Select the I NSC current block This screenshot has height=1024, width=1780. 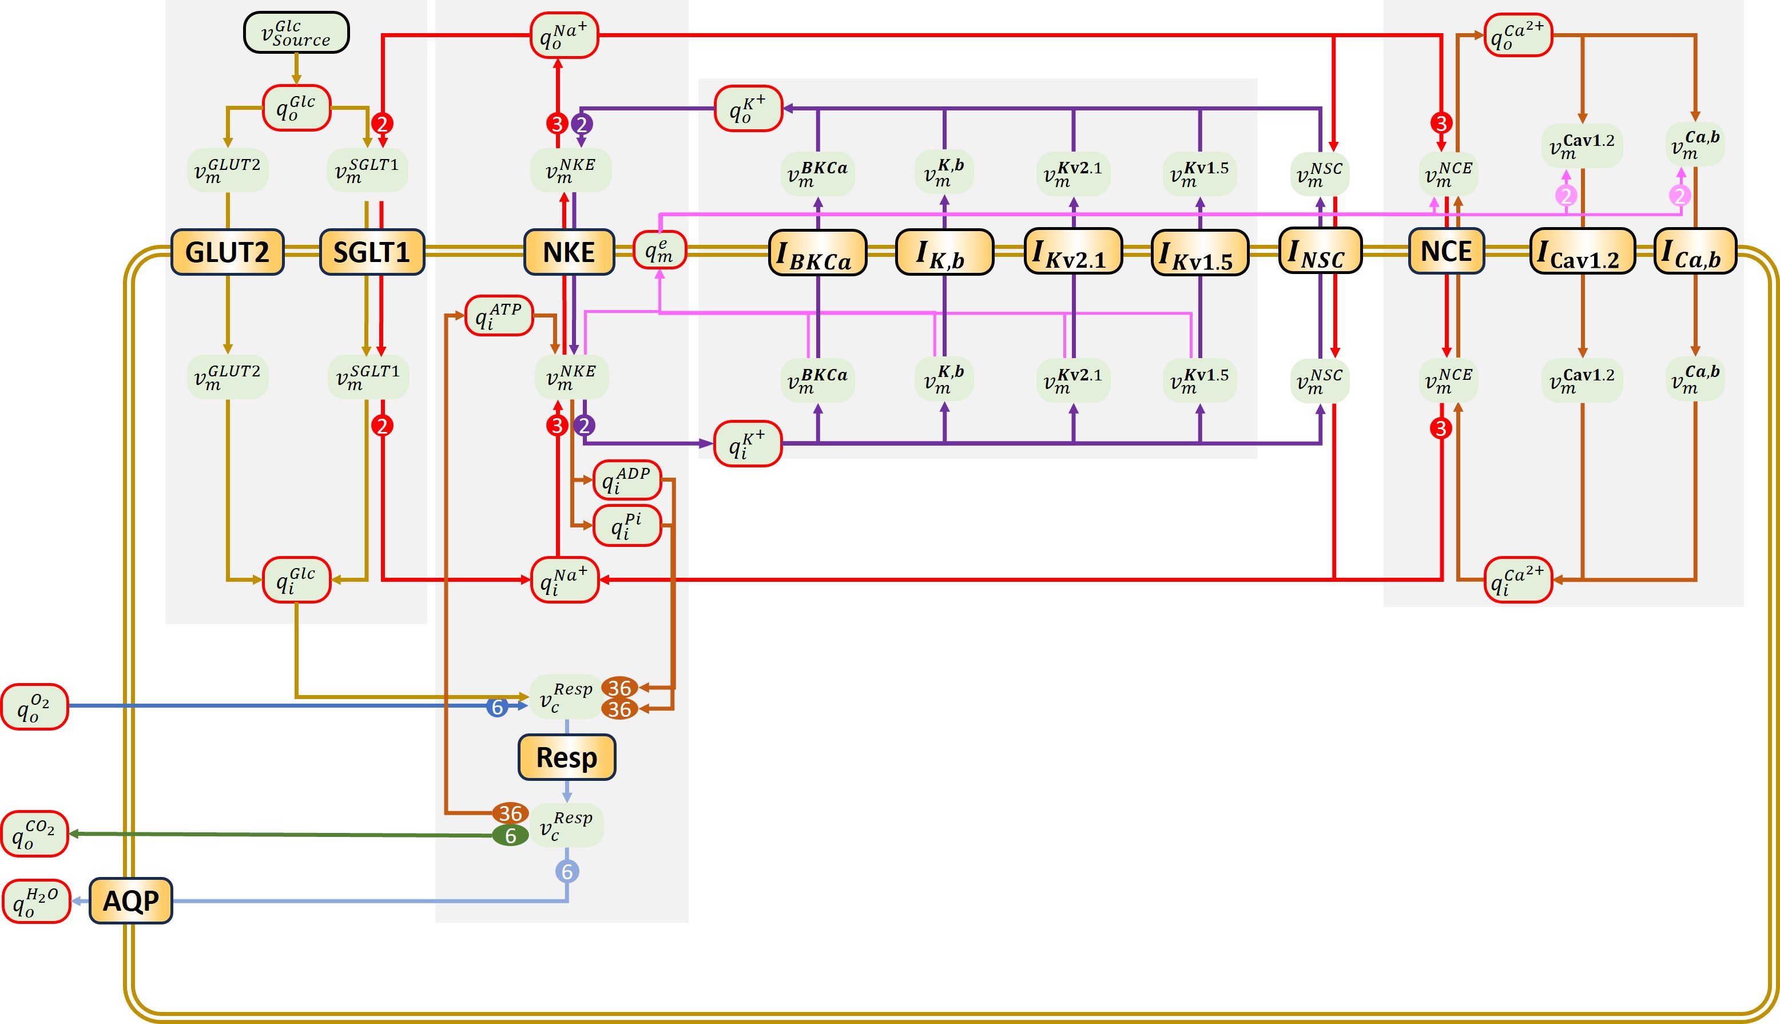pyautogui.click(x=1320, y=251)
